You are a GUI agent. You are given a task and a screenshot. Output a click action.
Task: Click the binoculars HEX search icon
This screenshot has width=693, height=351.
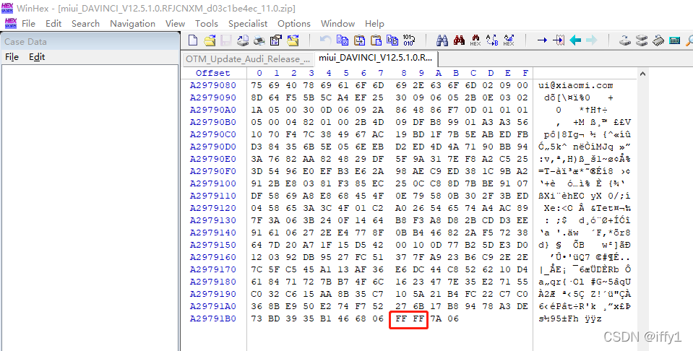(475, 40)
